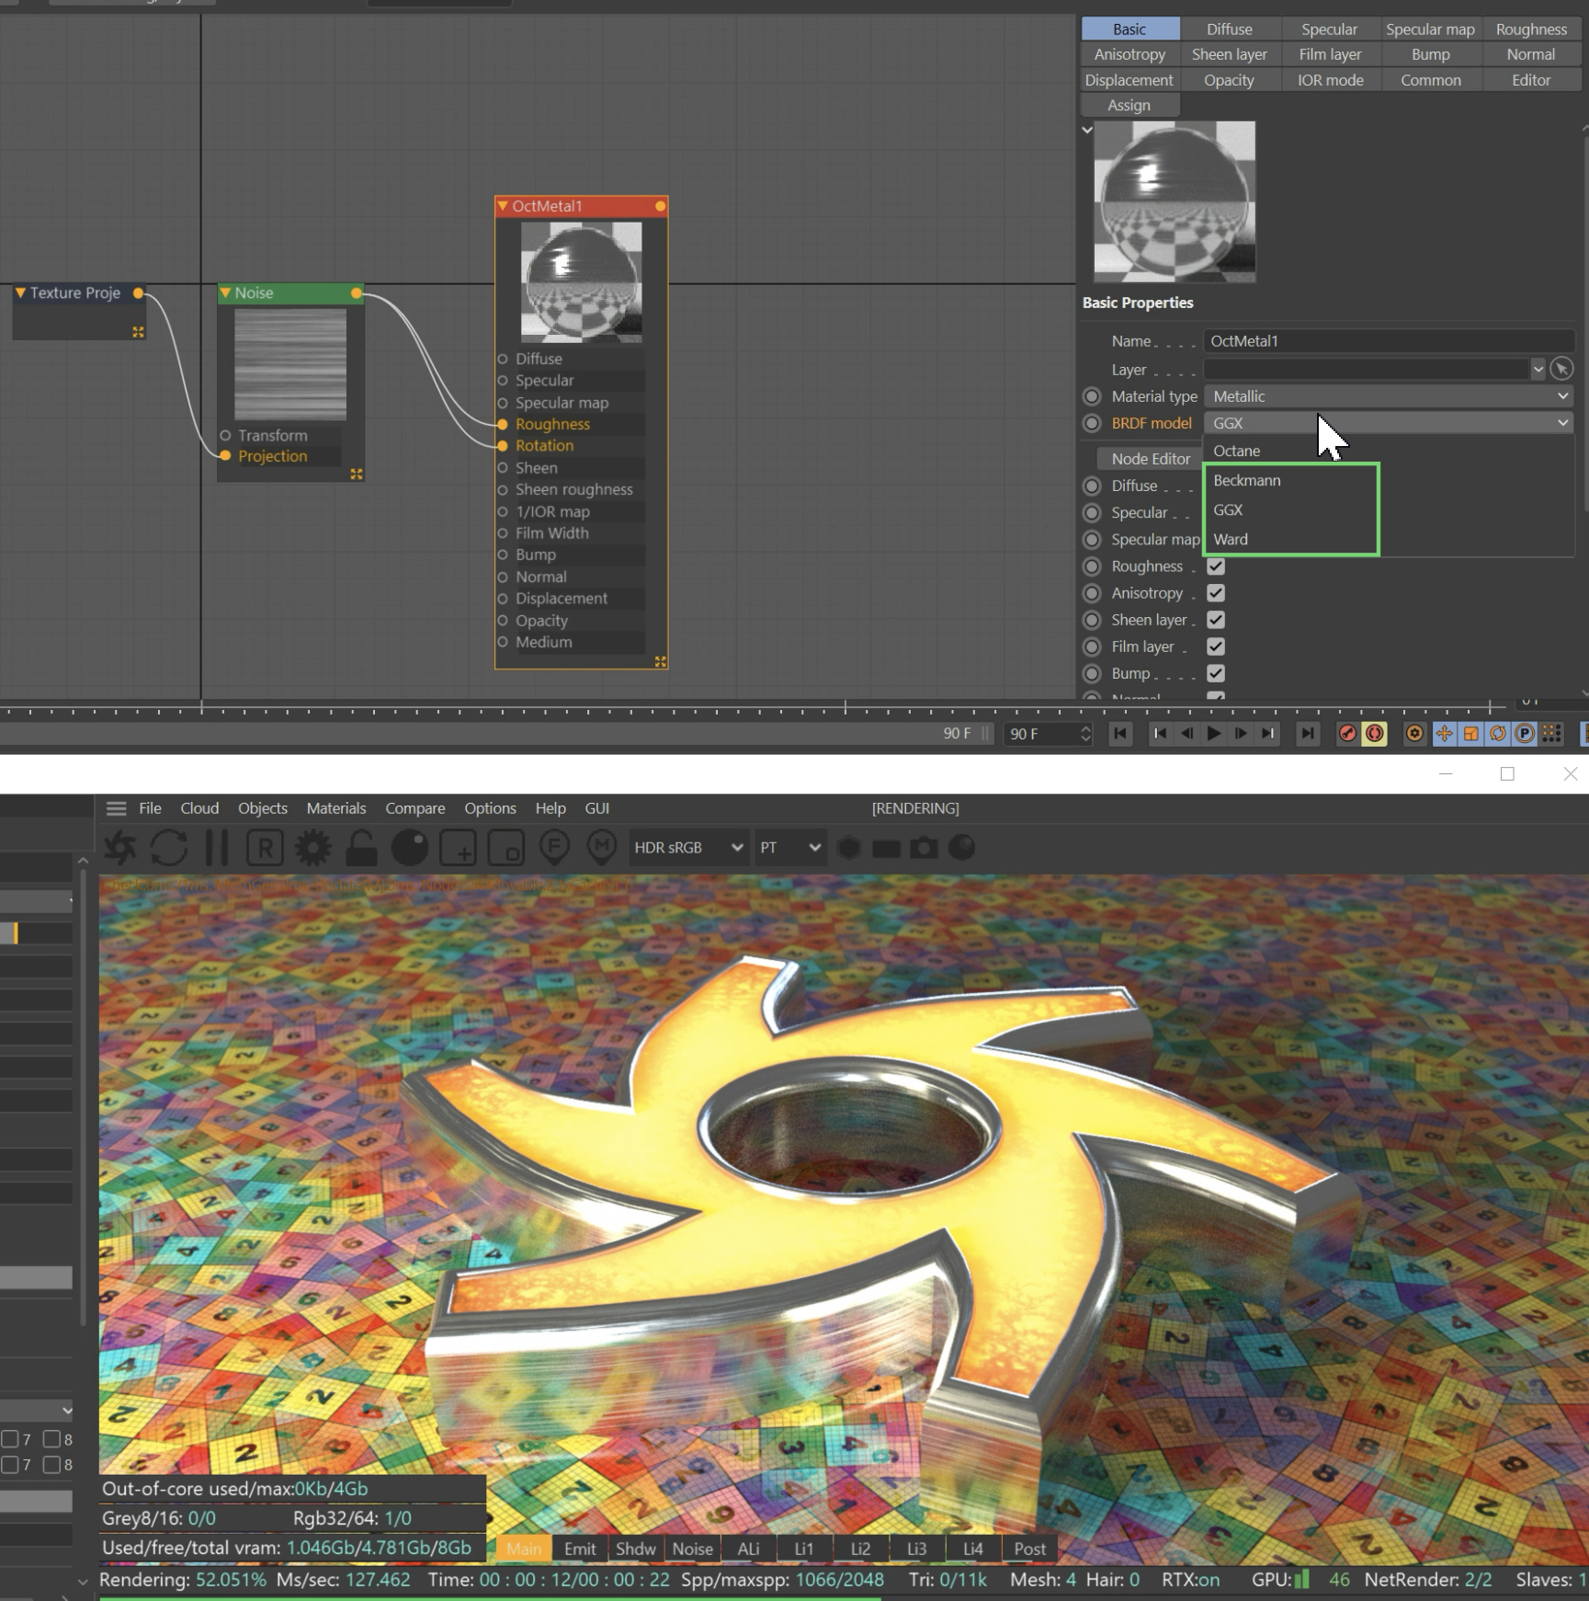Collapse the Texture Projection node triangle

click(x=20, y=292)
